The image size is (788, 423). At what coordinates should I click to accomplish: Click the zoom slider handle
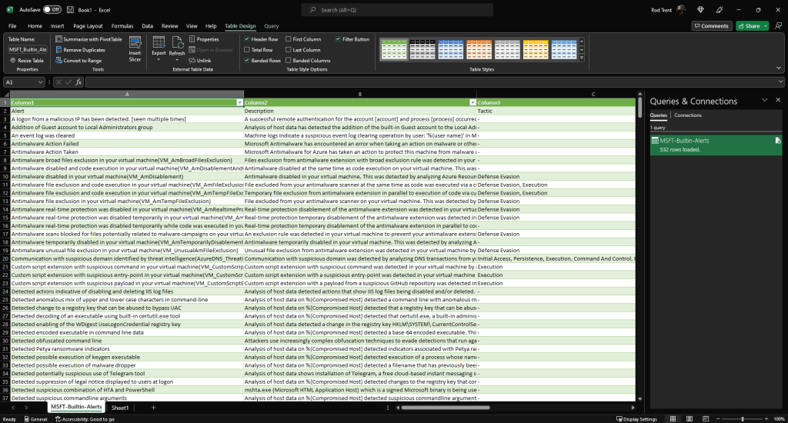pyautogui.click(x=743, y=419)
